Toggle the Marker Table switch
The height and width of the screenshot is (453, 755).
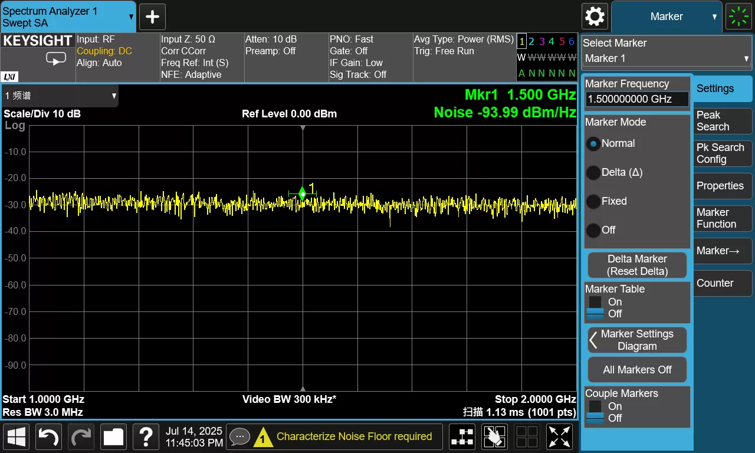[595, 308]
